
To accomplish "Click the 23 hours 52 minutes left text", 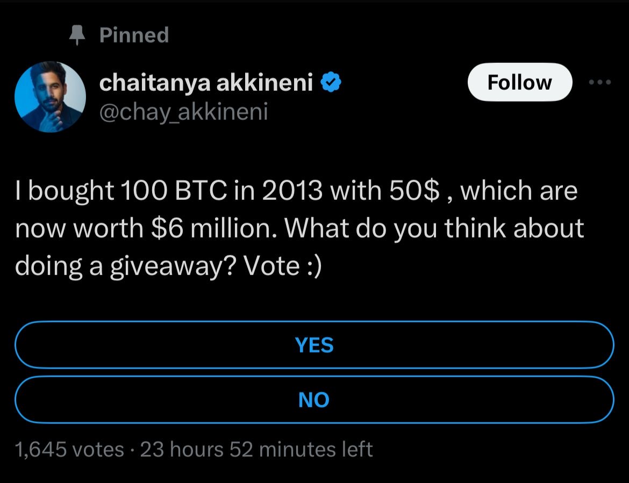I will pyautogui.click(x=256, y=449).
